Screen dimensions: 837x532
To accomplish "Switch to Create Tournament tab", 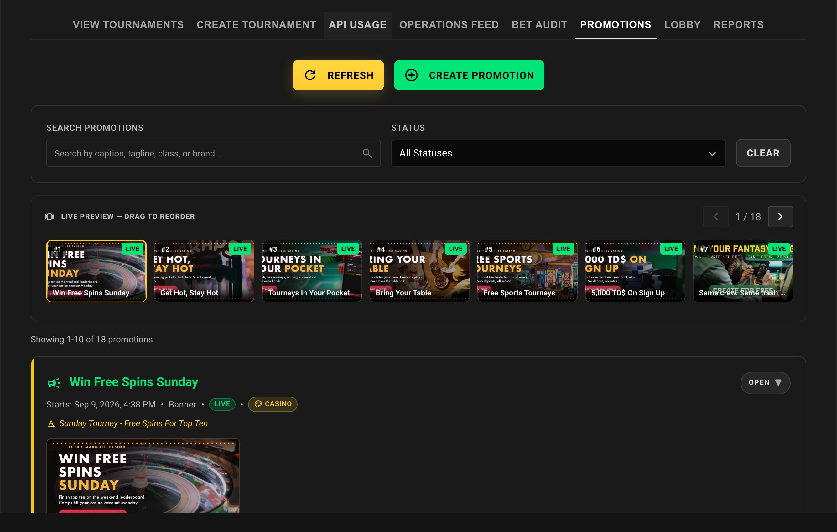I will tap(257, 25).
